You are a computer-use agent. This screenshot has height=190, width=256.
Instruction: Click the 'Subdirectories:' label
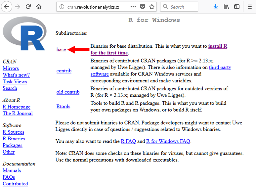pos(71,33)
